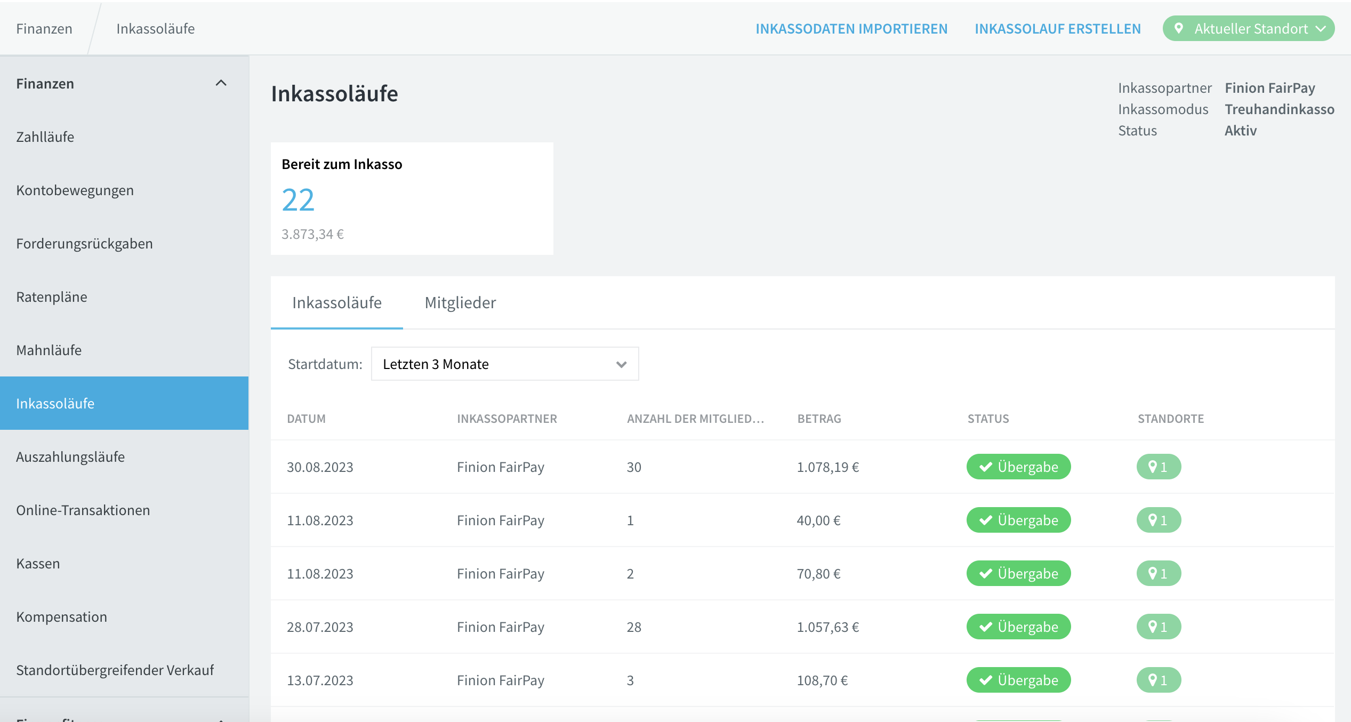This screenshot has height=722, width=1351.
Task: Select the Inkassoläufe tab
Action: [337, 302]
